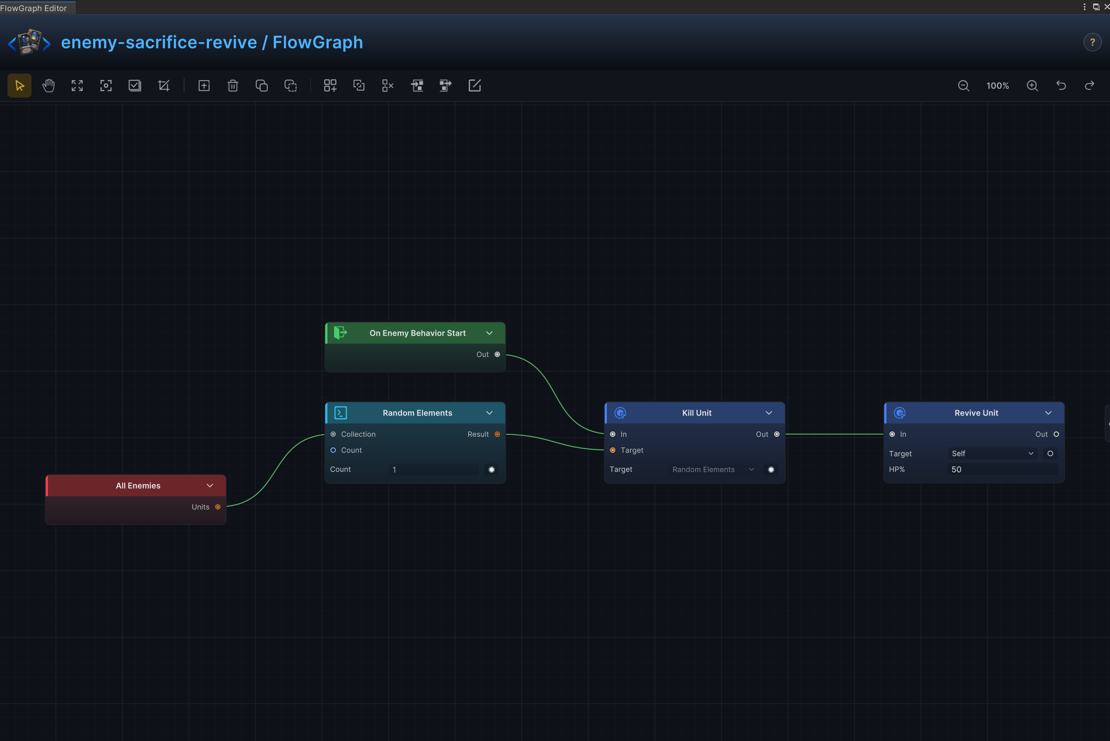Click the enemy-sacrifice-revive / FlowGraph title
This screenshot has width=1110, height=741.
pos(212,43)
